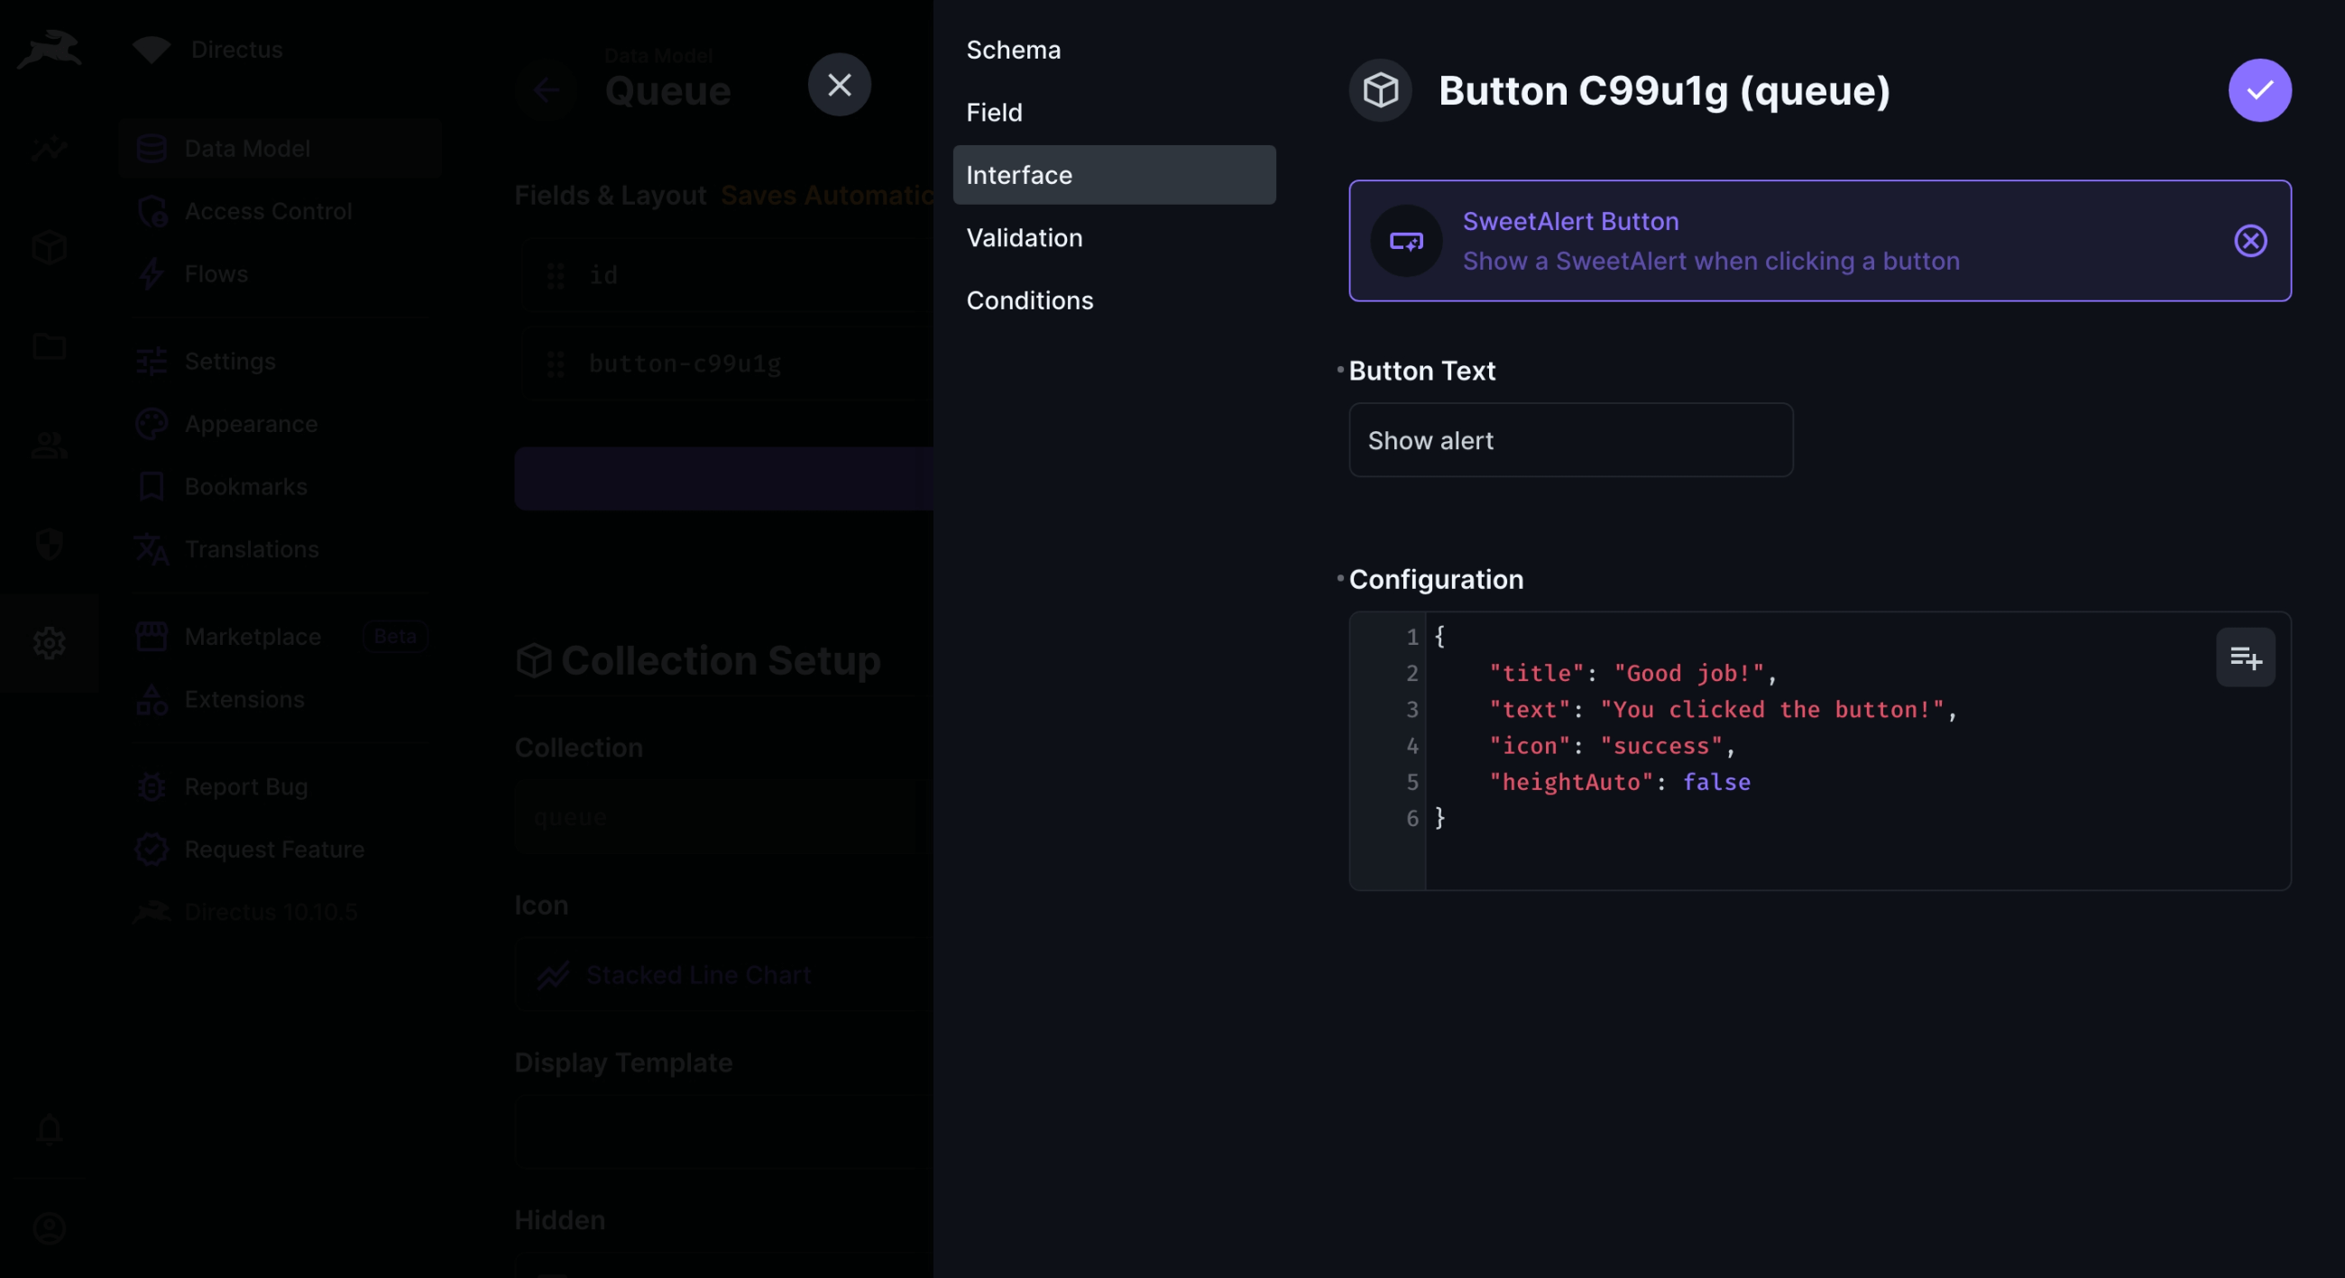Screen dimensions: 2345x1278
Task: Click the Flows sidebar icon
Action: [152, 272]
